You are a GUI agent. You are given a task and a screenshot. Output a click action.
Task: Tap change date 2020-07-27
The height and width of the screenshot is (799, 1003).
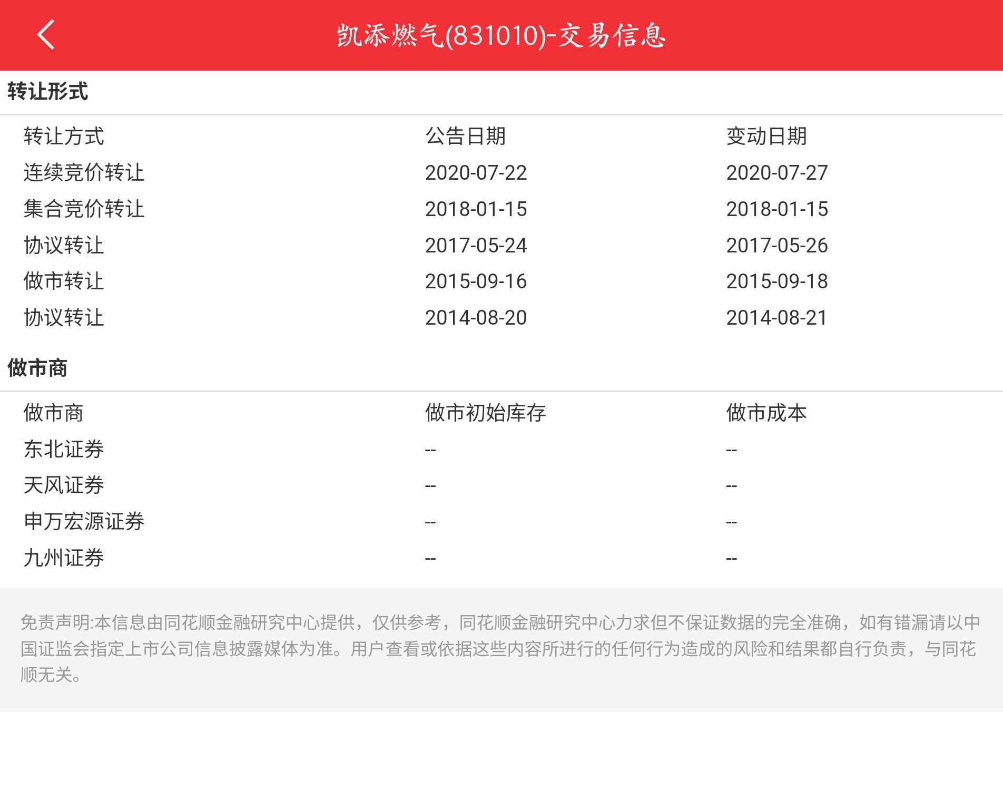(777, 173)
